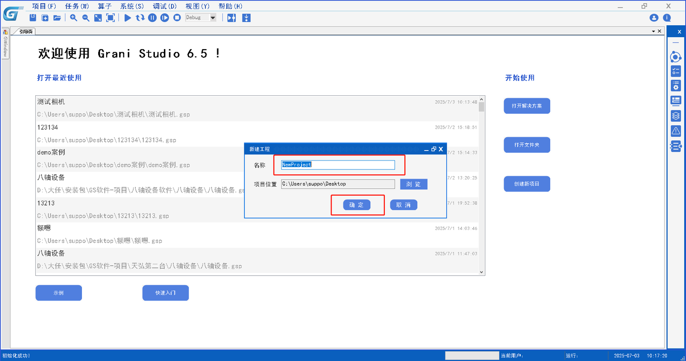This screenshot has width=686, height=361.
Task: Select the 引导页 tab
Action: tap(25, 31)
